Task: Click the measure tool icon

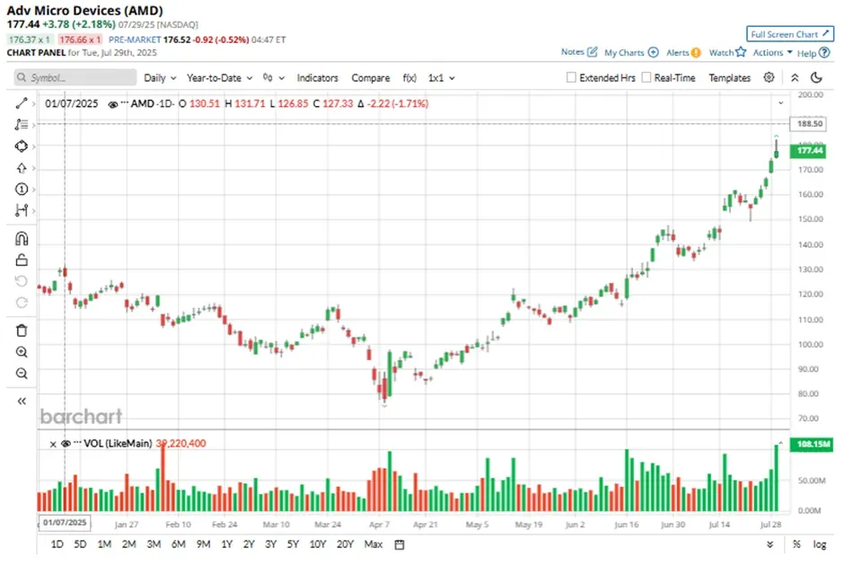Action: pyautogui.click(x=20, y=211)
